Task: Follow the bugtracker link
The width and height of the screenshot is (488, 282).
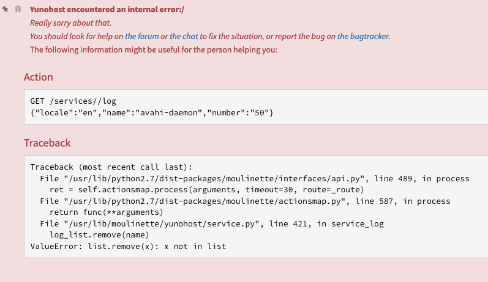Action: [x=363, y=37]
